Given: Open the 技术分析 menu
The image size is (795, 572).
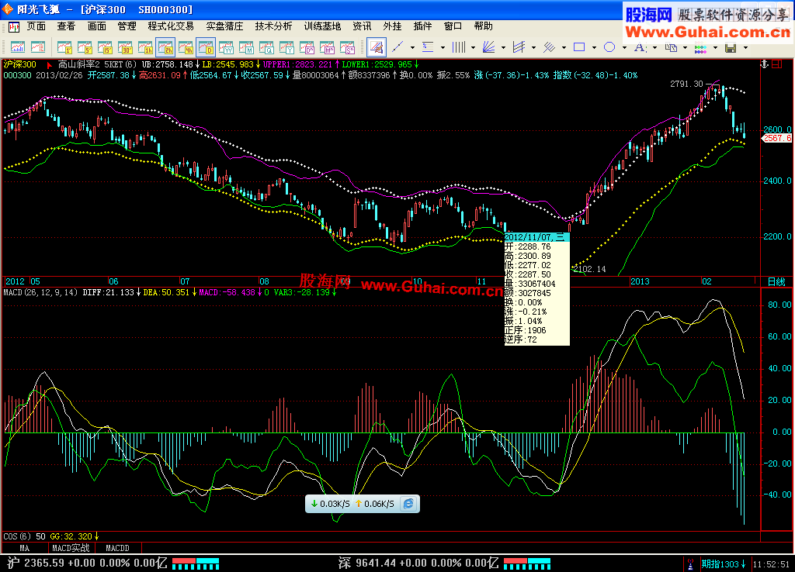Looking at the screenshot, I should (x=273, y=26).
